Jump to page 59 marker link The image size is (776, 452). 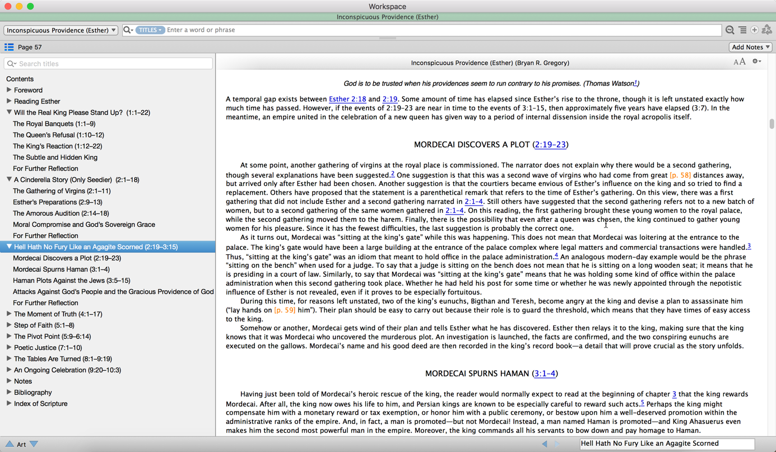tap(285, 310)
